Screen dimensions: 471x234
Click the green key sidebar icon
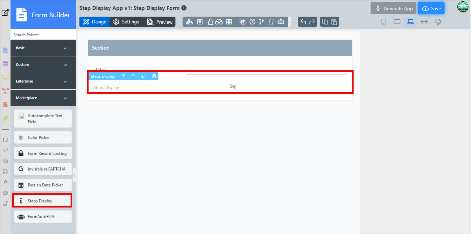coord(5,118)
